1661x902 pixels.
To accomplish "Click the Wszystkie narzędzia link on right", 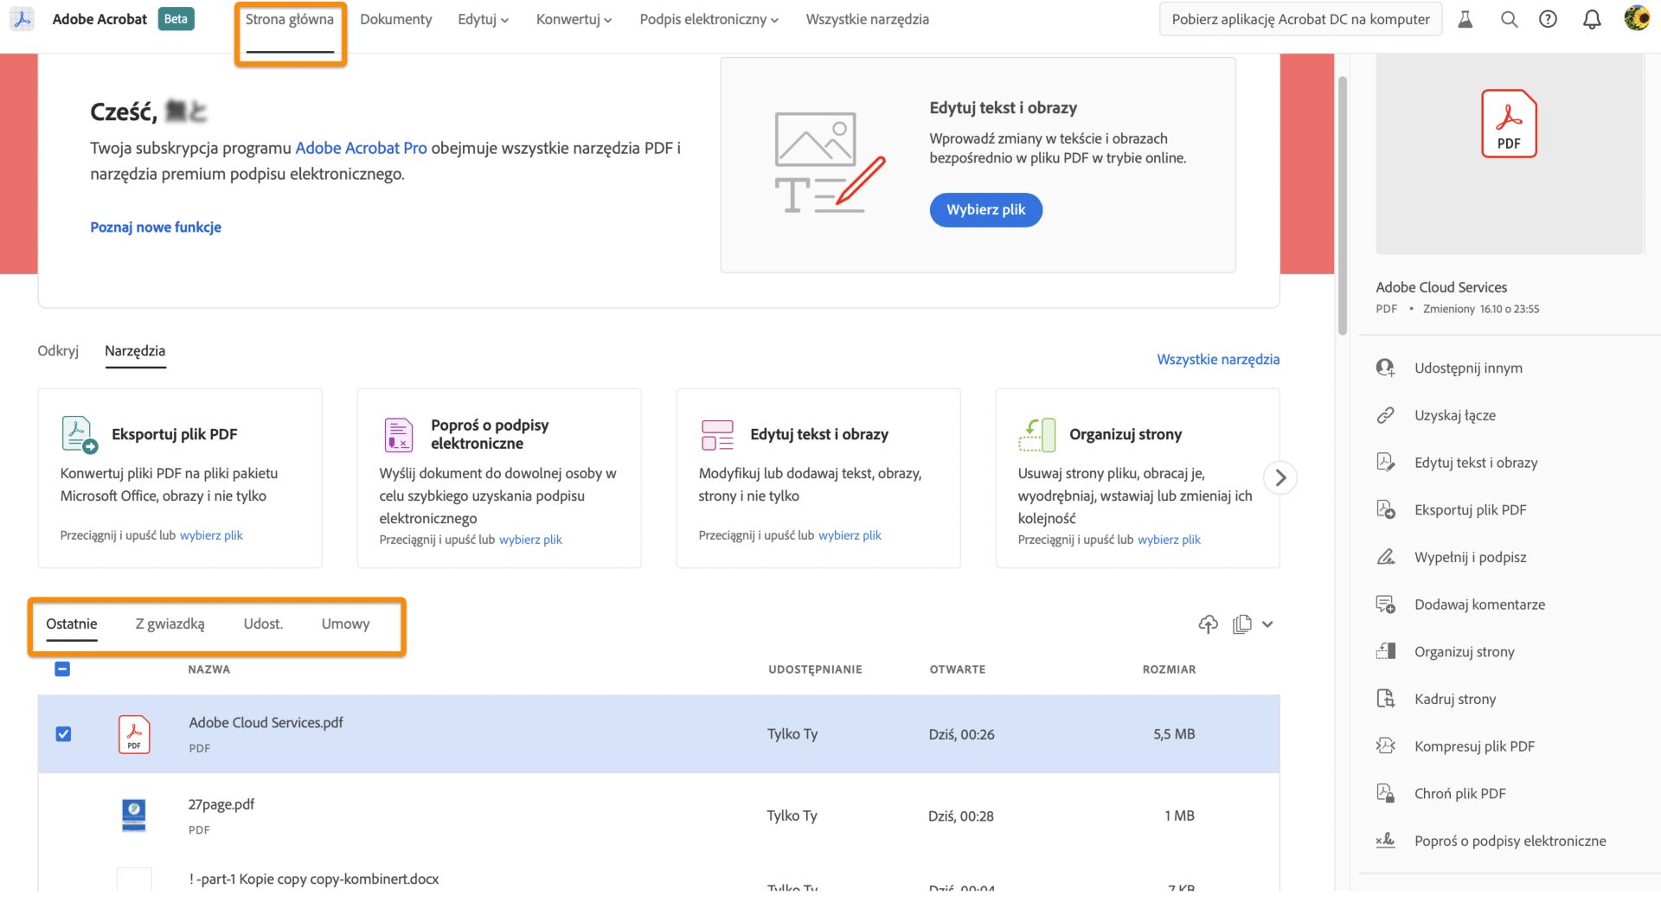I will tap(1218, 359).
